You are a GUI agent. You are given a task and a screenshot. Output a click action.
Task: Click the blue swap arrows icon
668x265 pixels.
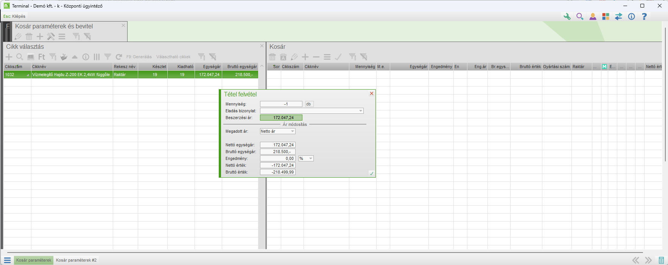[618, 17]
